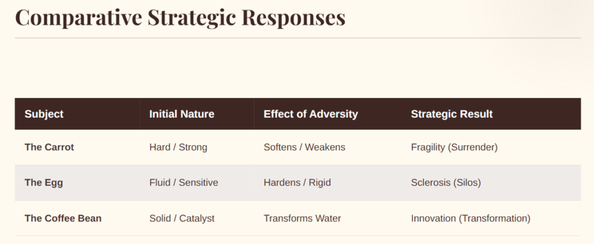Select the Subject column header
Viewport: 594px width, 244px height.
44,114
